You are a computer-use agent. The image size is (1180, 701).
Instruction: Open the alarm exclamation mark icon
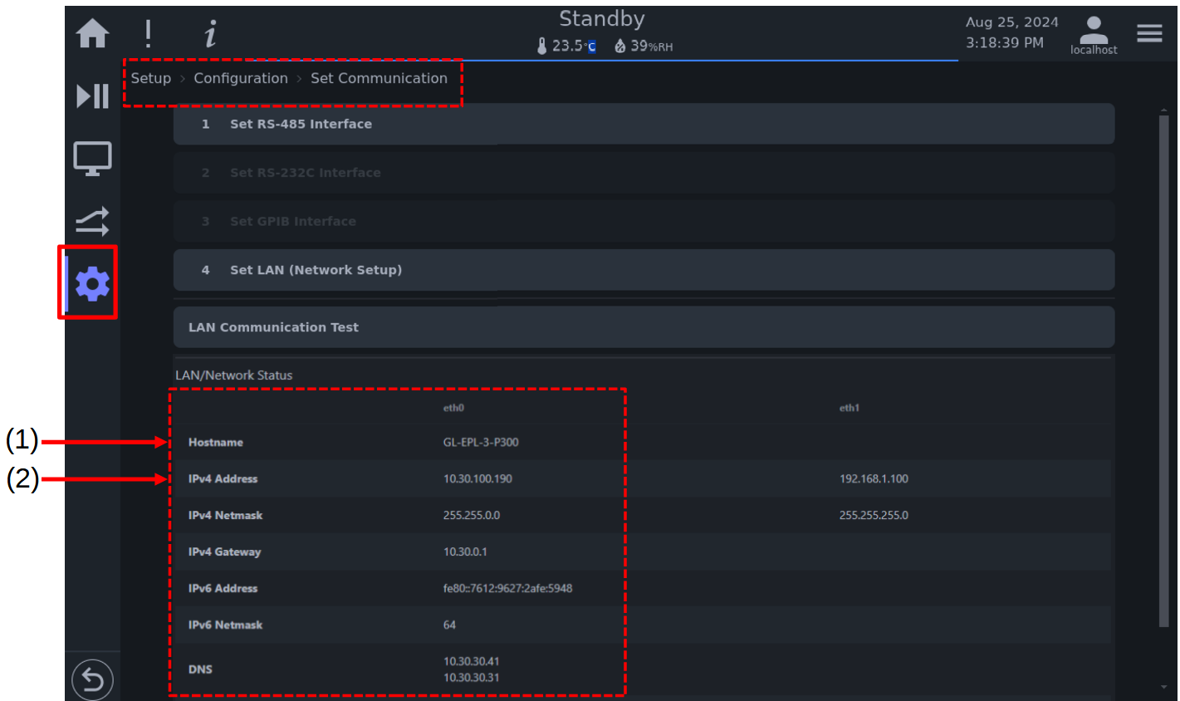point(148,33)
